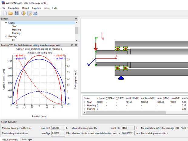Click the Open folder icon
The height and width of the screenshot is (141, 188).
click(10, 13)
